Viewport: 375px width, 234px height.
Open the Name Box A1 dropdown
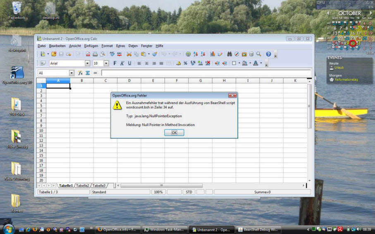72,73
